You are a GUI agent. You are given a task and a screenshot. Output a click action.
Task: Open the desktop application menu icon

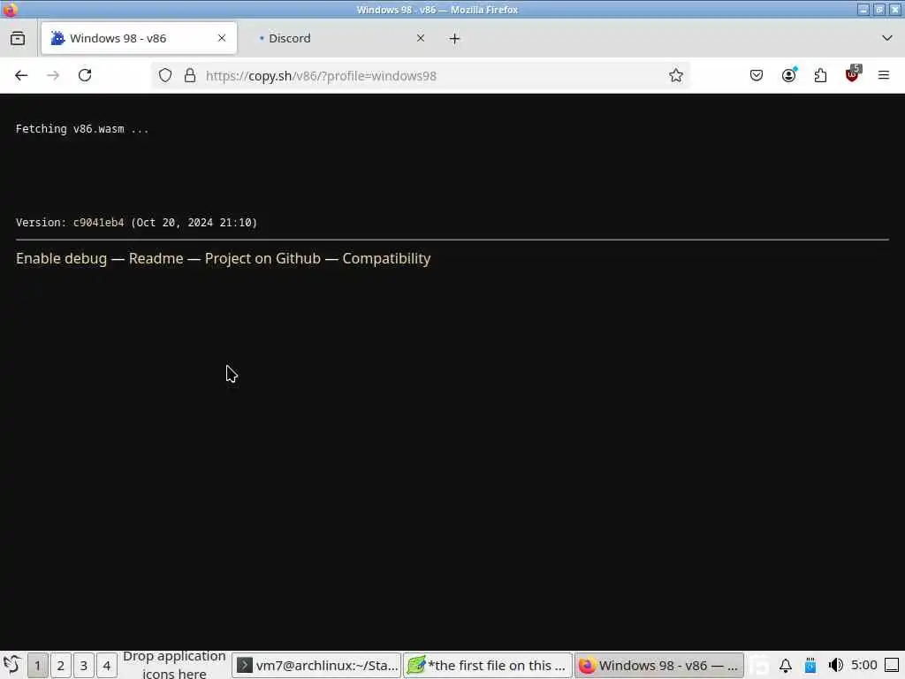click(x=11, y=665)
